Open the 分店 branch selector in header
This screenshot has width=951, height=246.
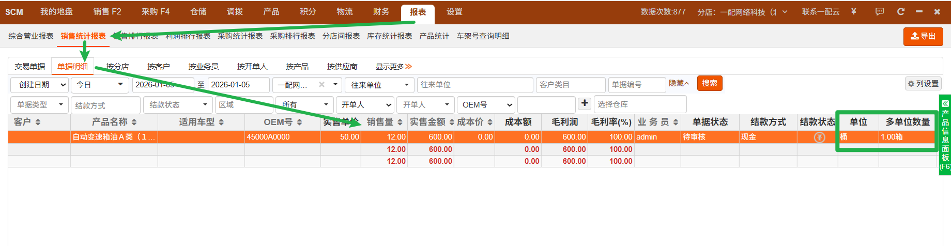[742, 12]
